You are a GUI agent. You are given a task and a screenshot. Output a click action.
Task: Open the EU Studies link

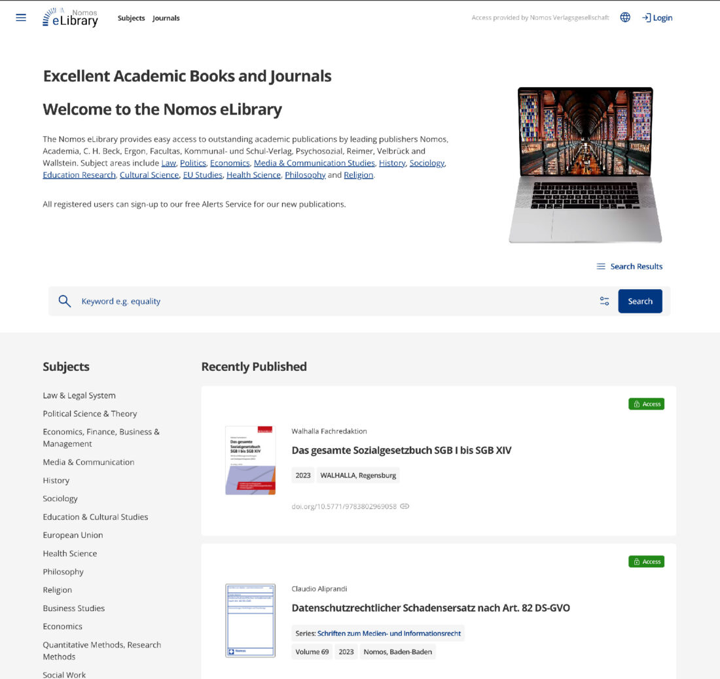click(x=202, y=175)
